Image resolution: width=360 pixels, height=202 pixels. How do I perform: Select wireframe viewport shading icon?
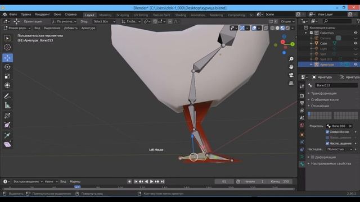click(x=272, y=28)
